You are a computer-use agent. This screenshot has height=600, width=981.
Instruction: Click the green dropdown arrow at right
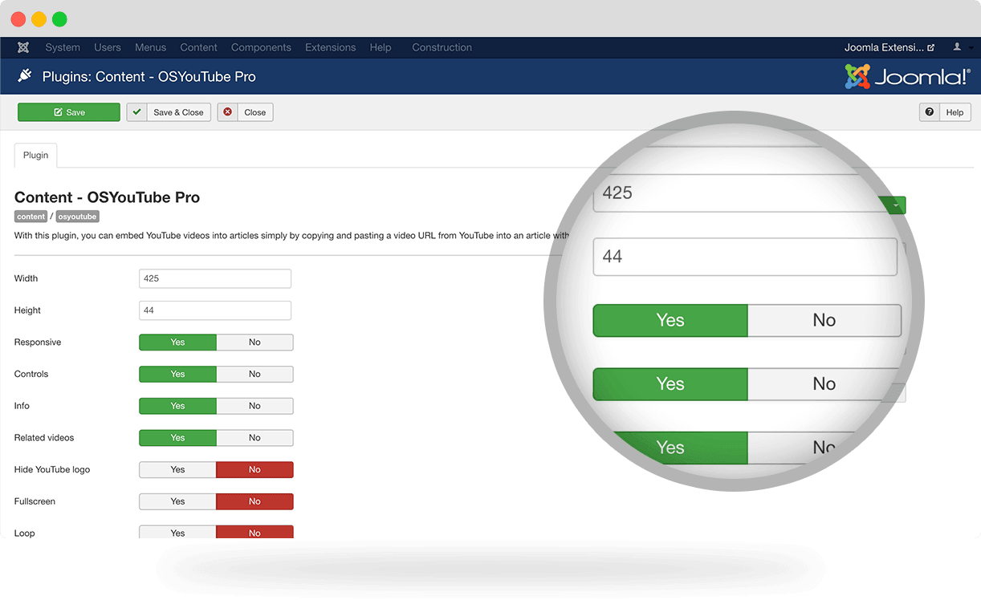(x=895, y=205)
